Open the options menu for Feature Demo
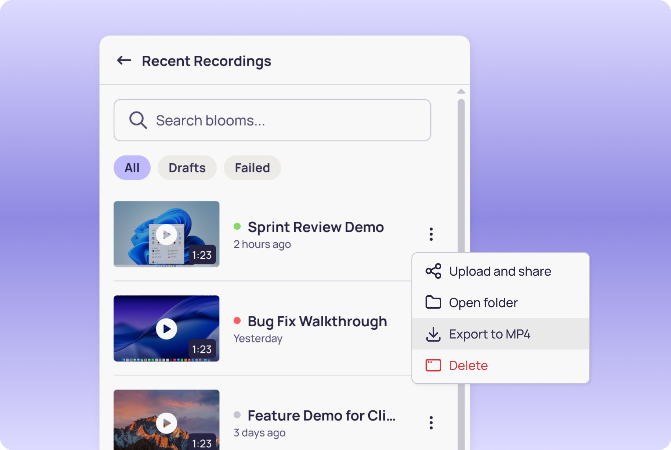 (x=431, y=423)
